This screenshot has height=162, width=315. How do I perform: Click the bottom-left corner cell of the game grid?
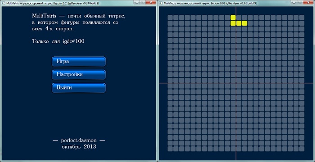point(170,149)
